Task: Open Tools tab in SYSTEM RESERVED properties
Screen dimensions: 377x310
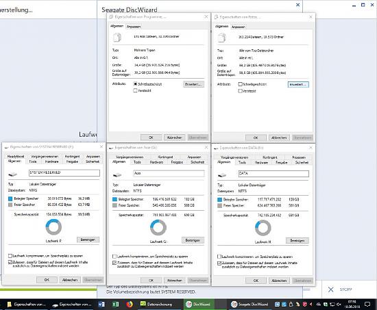Action: tap(33, 162)
